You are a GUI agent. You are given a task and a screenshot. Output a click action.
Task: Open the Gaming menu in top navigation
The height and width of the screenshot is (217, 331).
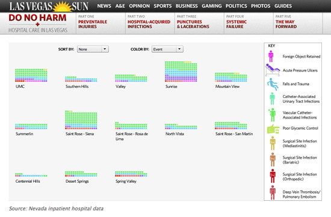pos(212,6)
